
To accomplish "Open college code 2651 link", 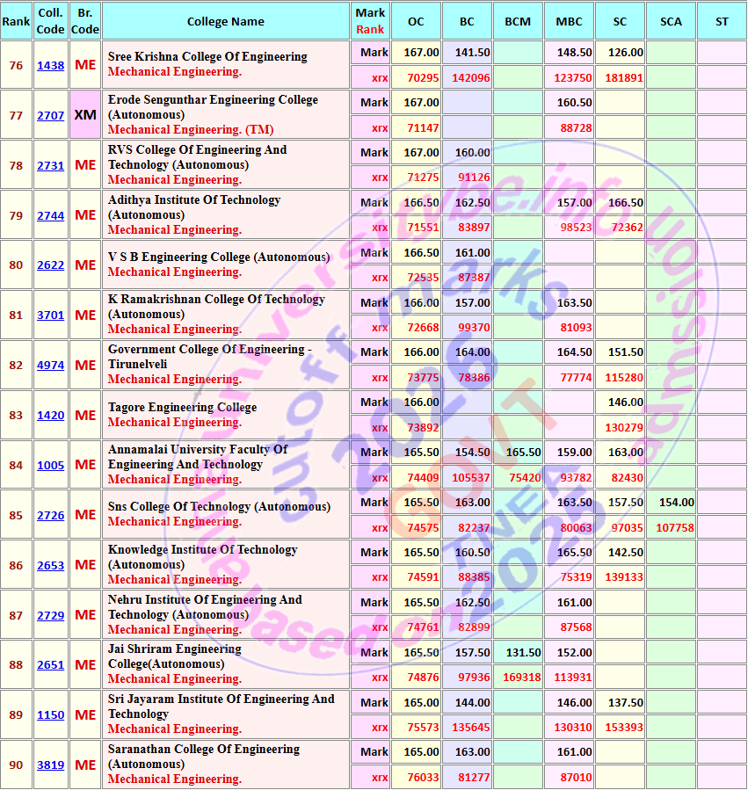I will [x=50, y=665].
